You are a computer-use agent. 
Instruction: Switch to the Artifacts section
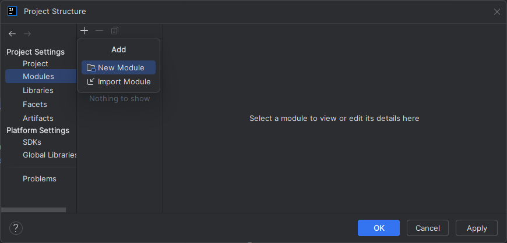pyautogui.click(x=38, y=119)
